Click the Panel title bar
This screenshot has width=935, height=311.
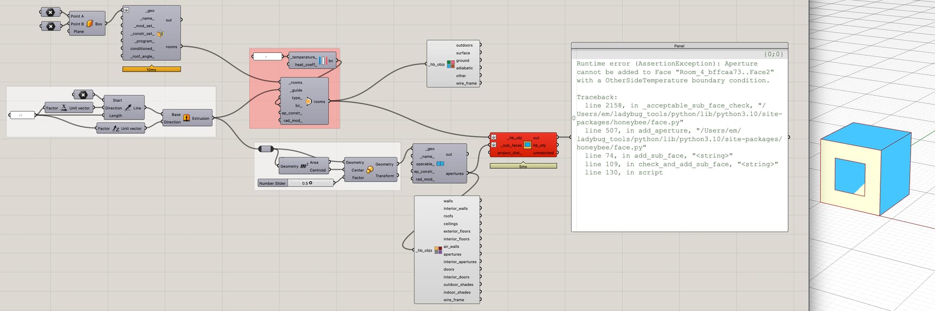tap(679, 46)
